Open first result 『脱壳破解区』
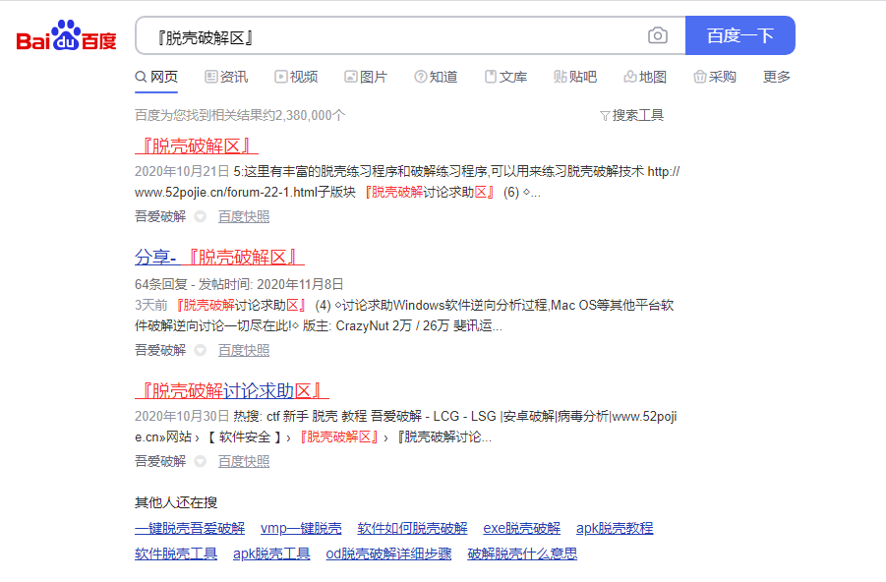Screen dimensions: 886x582 [x=197, y=146]
